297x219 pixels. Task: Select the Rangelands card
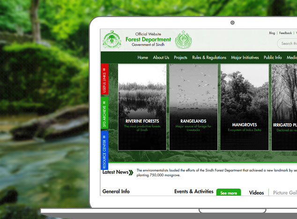coord(193,107)
